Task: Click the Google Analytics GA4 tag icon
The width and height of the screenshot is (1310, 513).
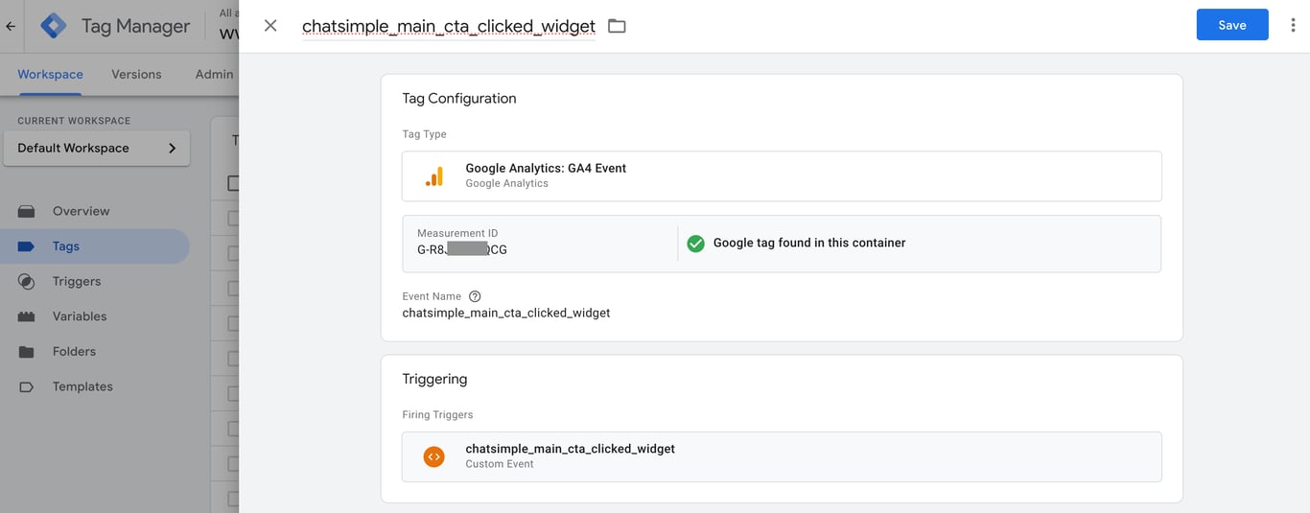Action: (434, 175)
